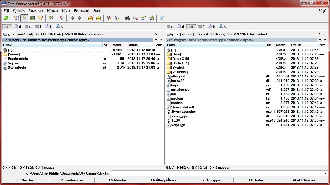Switch to brief file list view icon
Image resolution: width=330 pixels, height=185 pixels.
point(17,18)
